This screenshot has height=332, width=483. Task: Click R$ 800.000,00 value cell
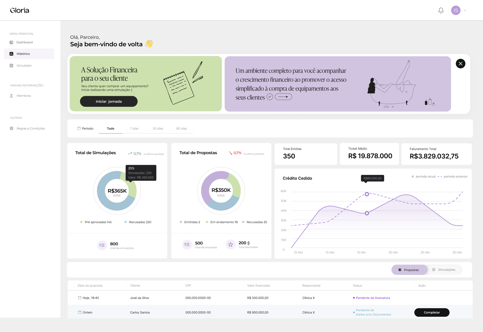[x=258, y=312]
